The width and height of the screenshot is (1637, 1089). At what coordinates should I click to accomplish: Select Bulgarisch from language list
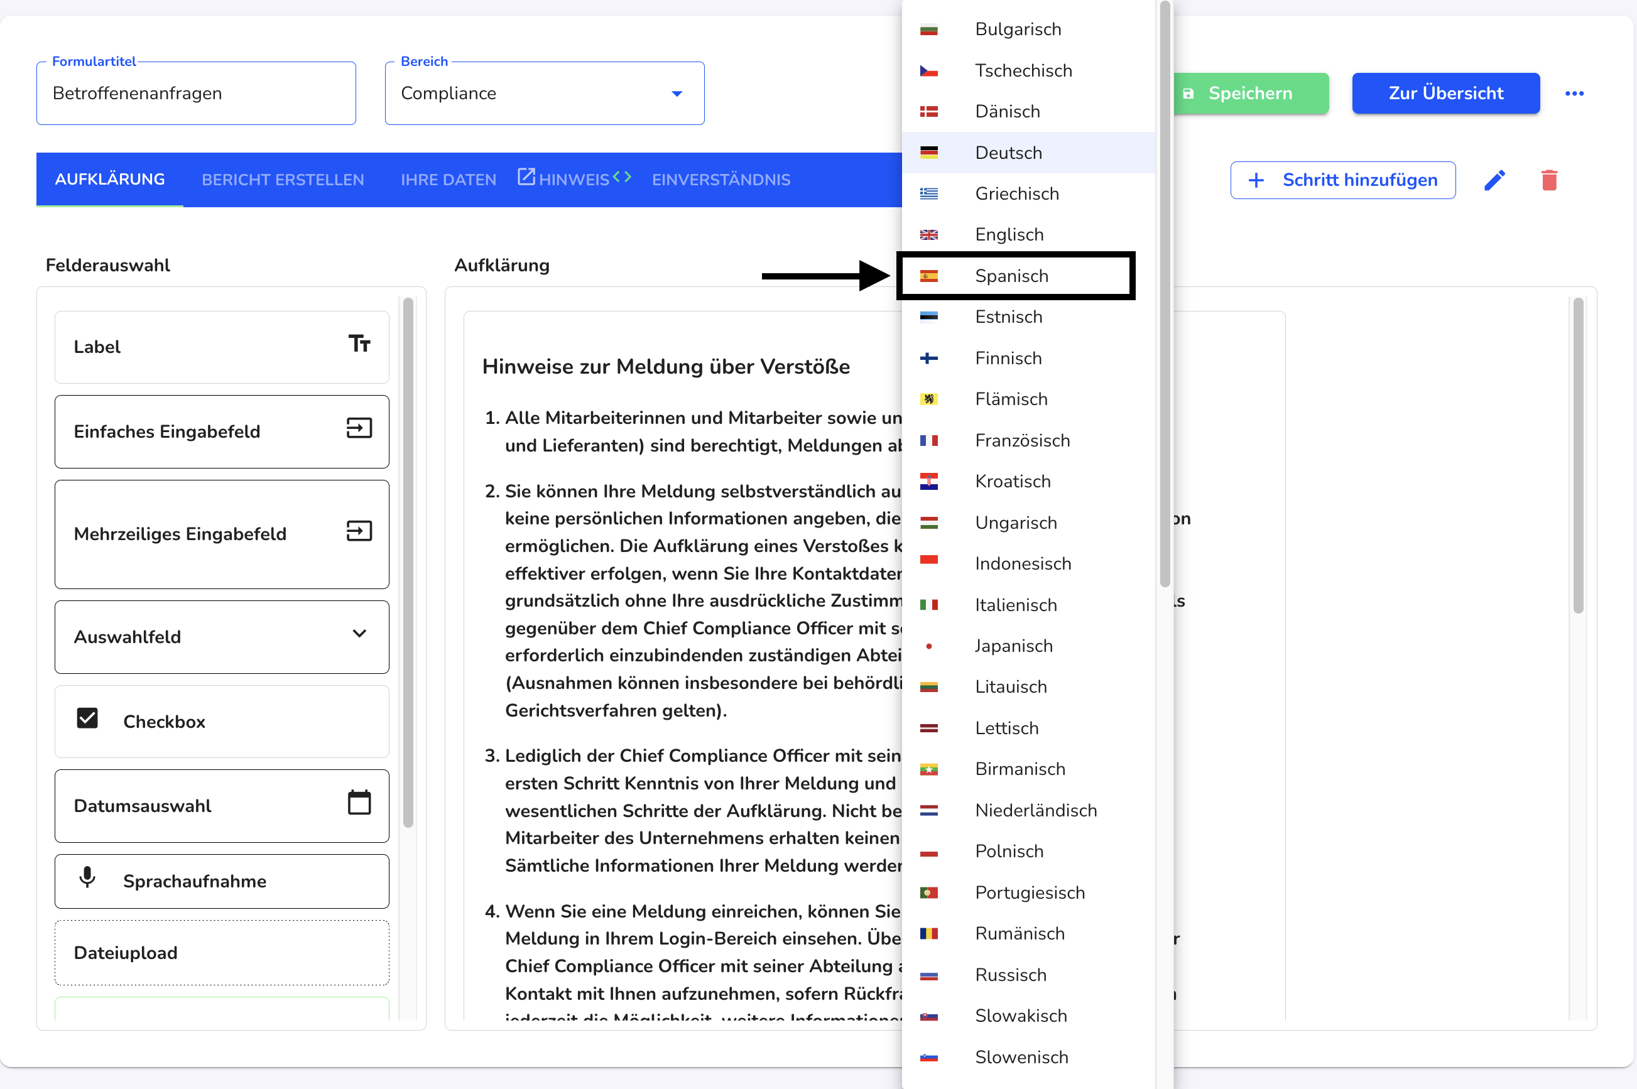click(1028, 29)
